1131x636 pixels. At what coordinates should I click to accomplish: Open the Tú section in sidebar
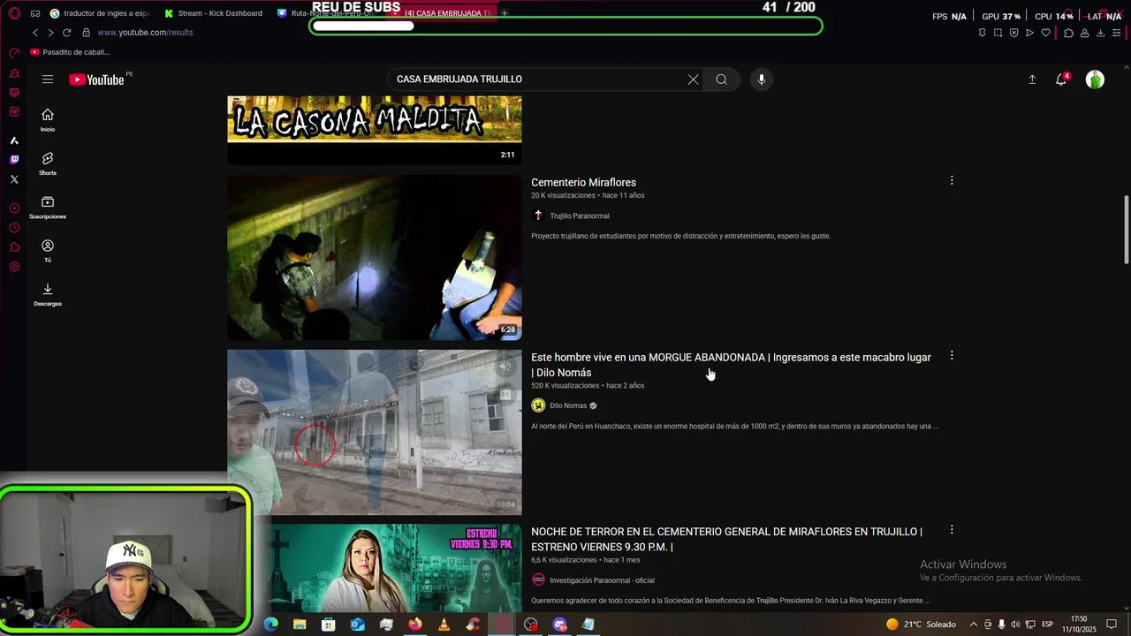click(x=48, y=251)
